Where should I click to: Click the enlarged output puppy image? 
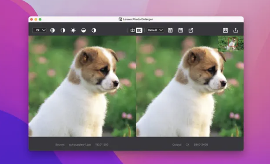pyautogui.click(x=190, y=86)
